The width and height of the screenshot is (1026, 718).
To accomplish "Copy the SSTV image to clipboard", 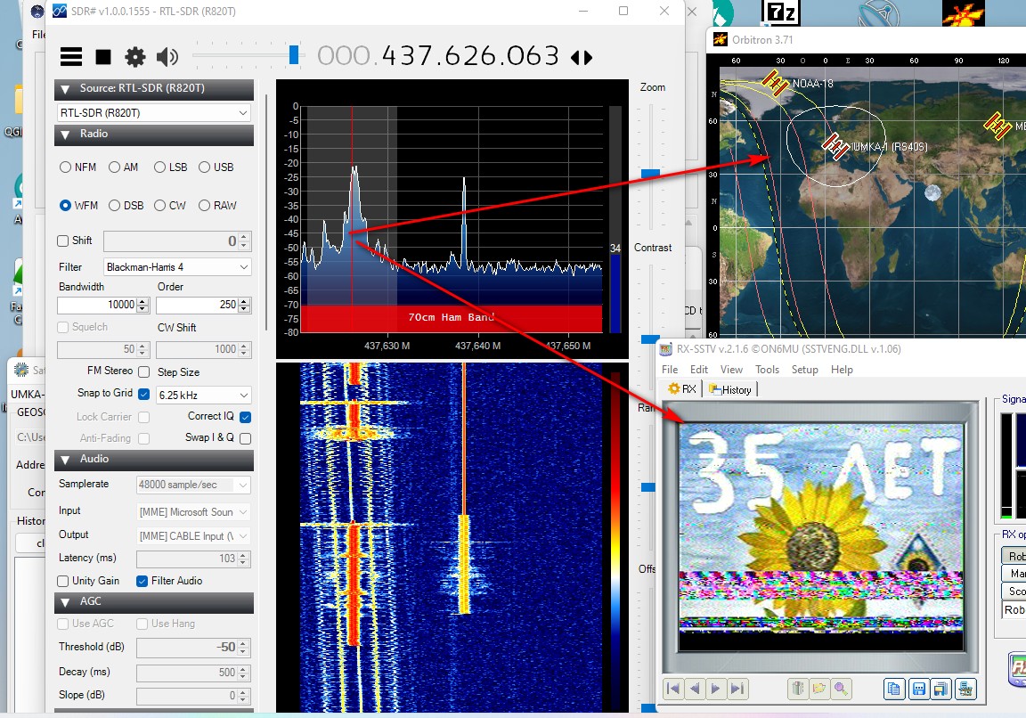I will [x=894, y=689].
